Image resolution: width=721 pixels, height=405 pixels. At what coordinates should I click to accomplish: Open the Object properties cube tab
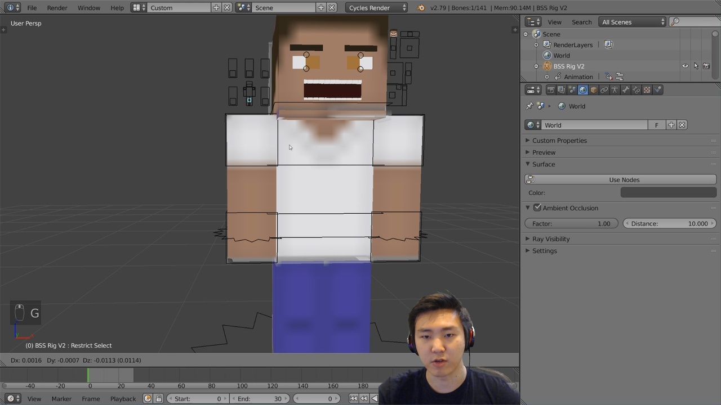593,90
